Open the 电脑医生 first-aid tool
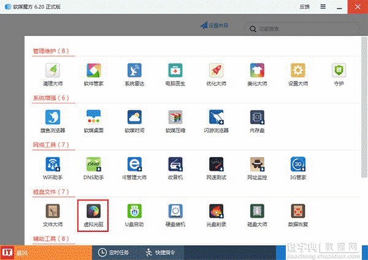Screen dimensions: 368x260 point(175,75)
